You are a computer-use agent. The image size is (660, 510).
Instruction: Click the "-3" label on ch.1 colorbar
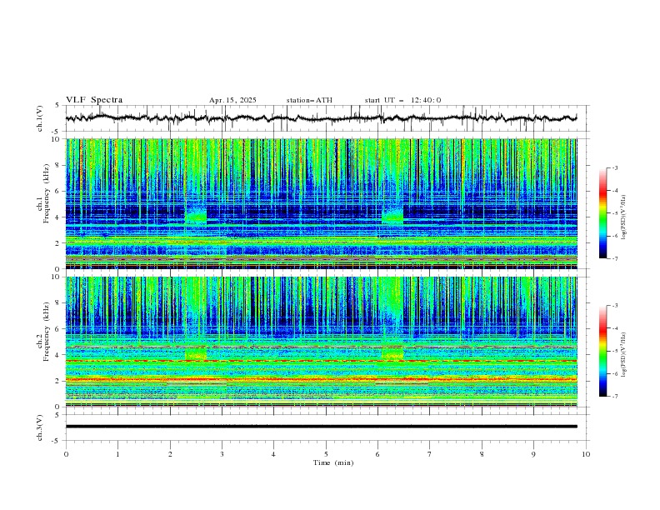(x=614, y=167)
